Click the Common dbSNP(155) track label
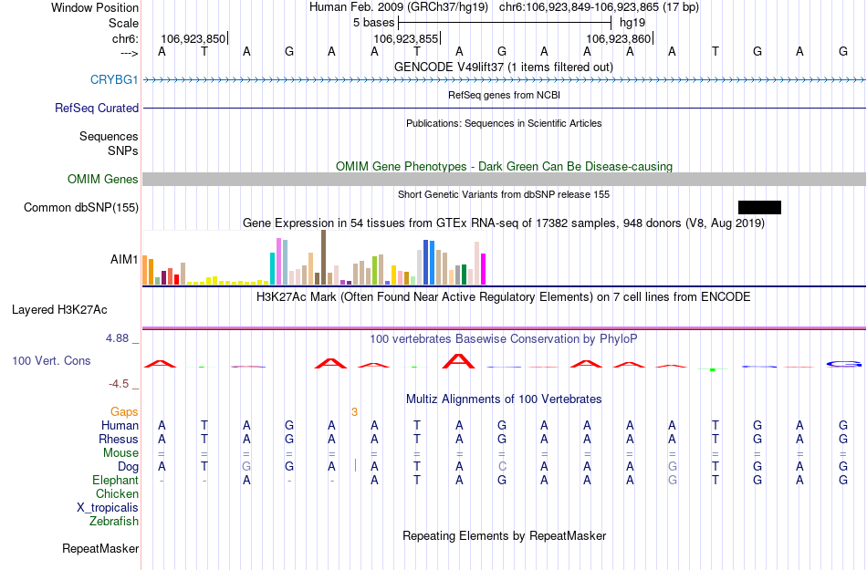The image size is (867, 570). [x=80, y=208]
